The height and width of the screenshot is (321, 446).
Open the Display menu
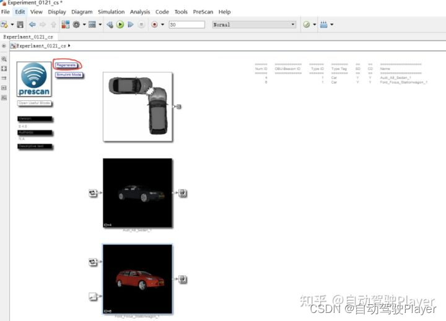[x=57, y=12]
